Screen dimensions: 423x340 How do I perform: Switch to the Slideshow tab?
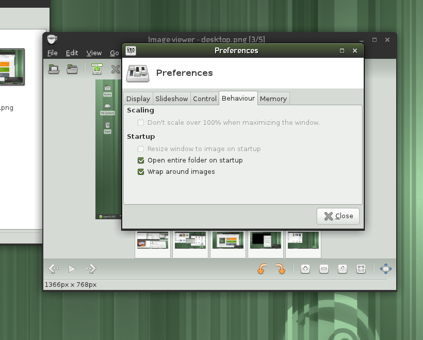point(172,99)
